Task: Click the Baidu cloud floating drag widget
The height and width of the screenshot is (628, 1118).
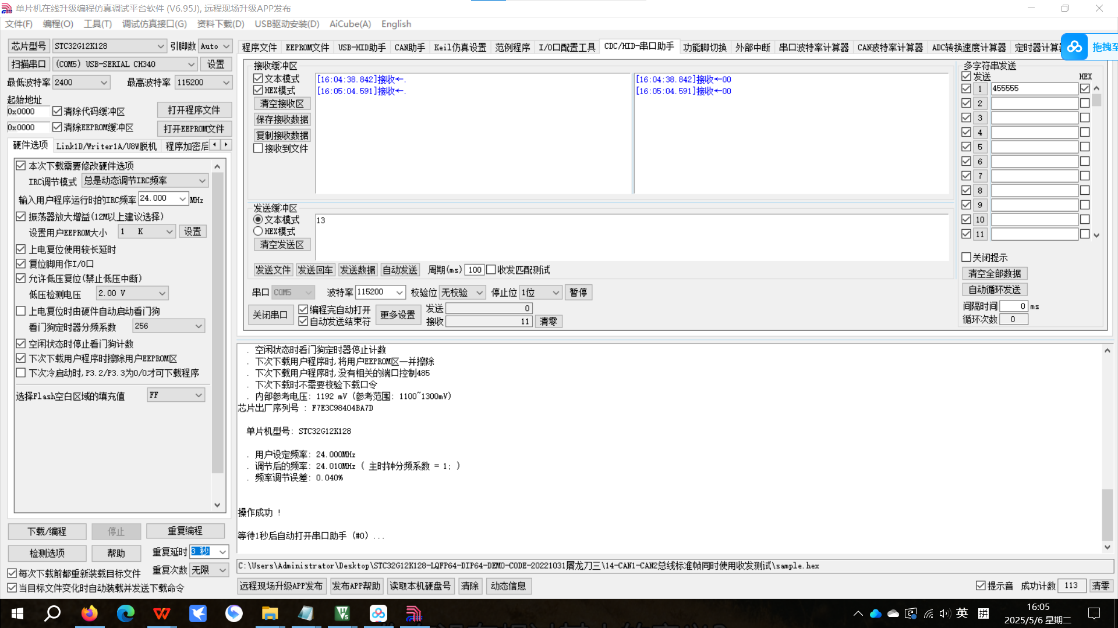Action: click(1074, 47)
